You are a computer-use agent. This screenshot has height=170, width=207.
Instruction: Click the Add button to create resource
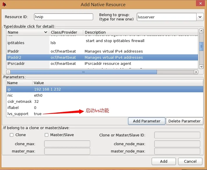[x=164, y=161]
